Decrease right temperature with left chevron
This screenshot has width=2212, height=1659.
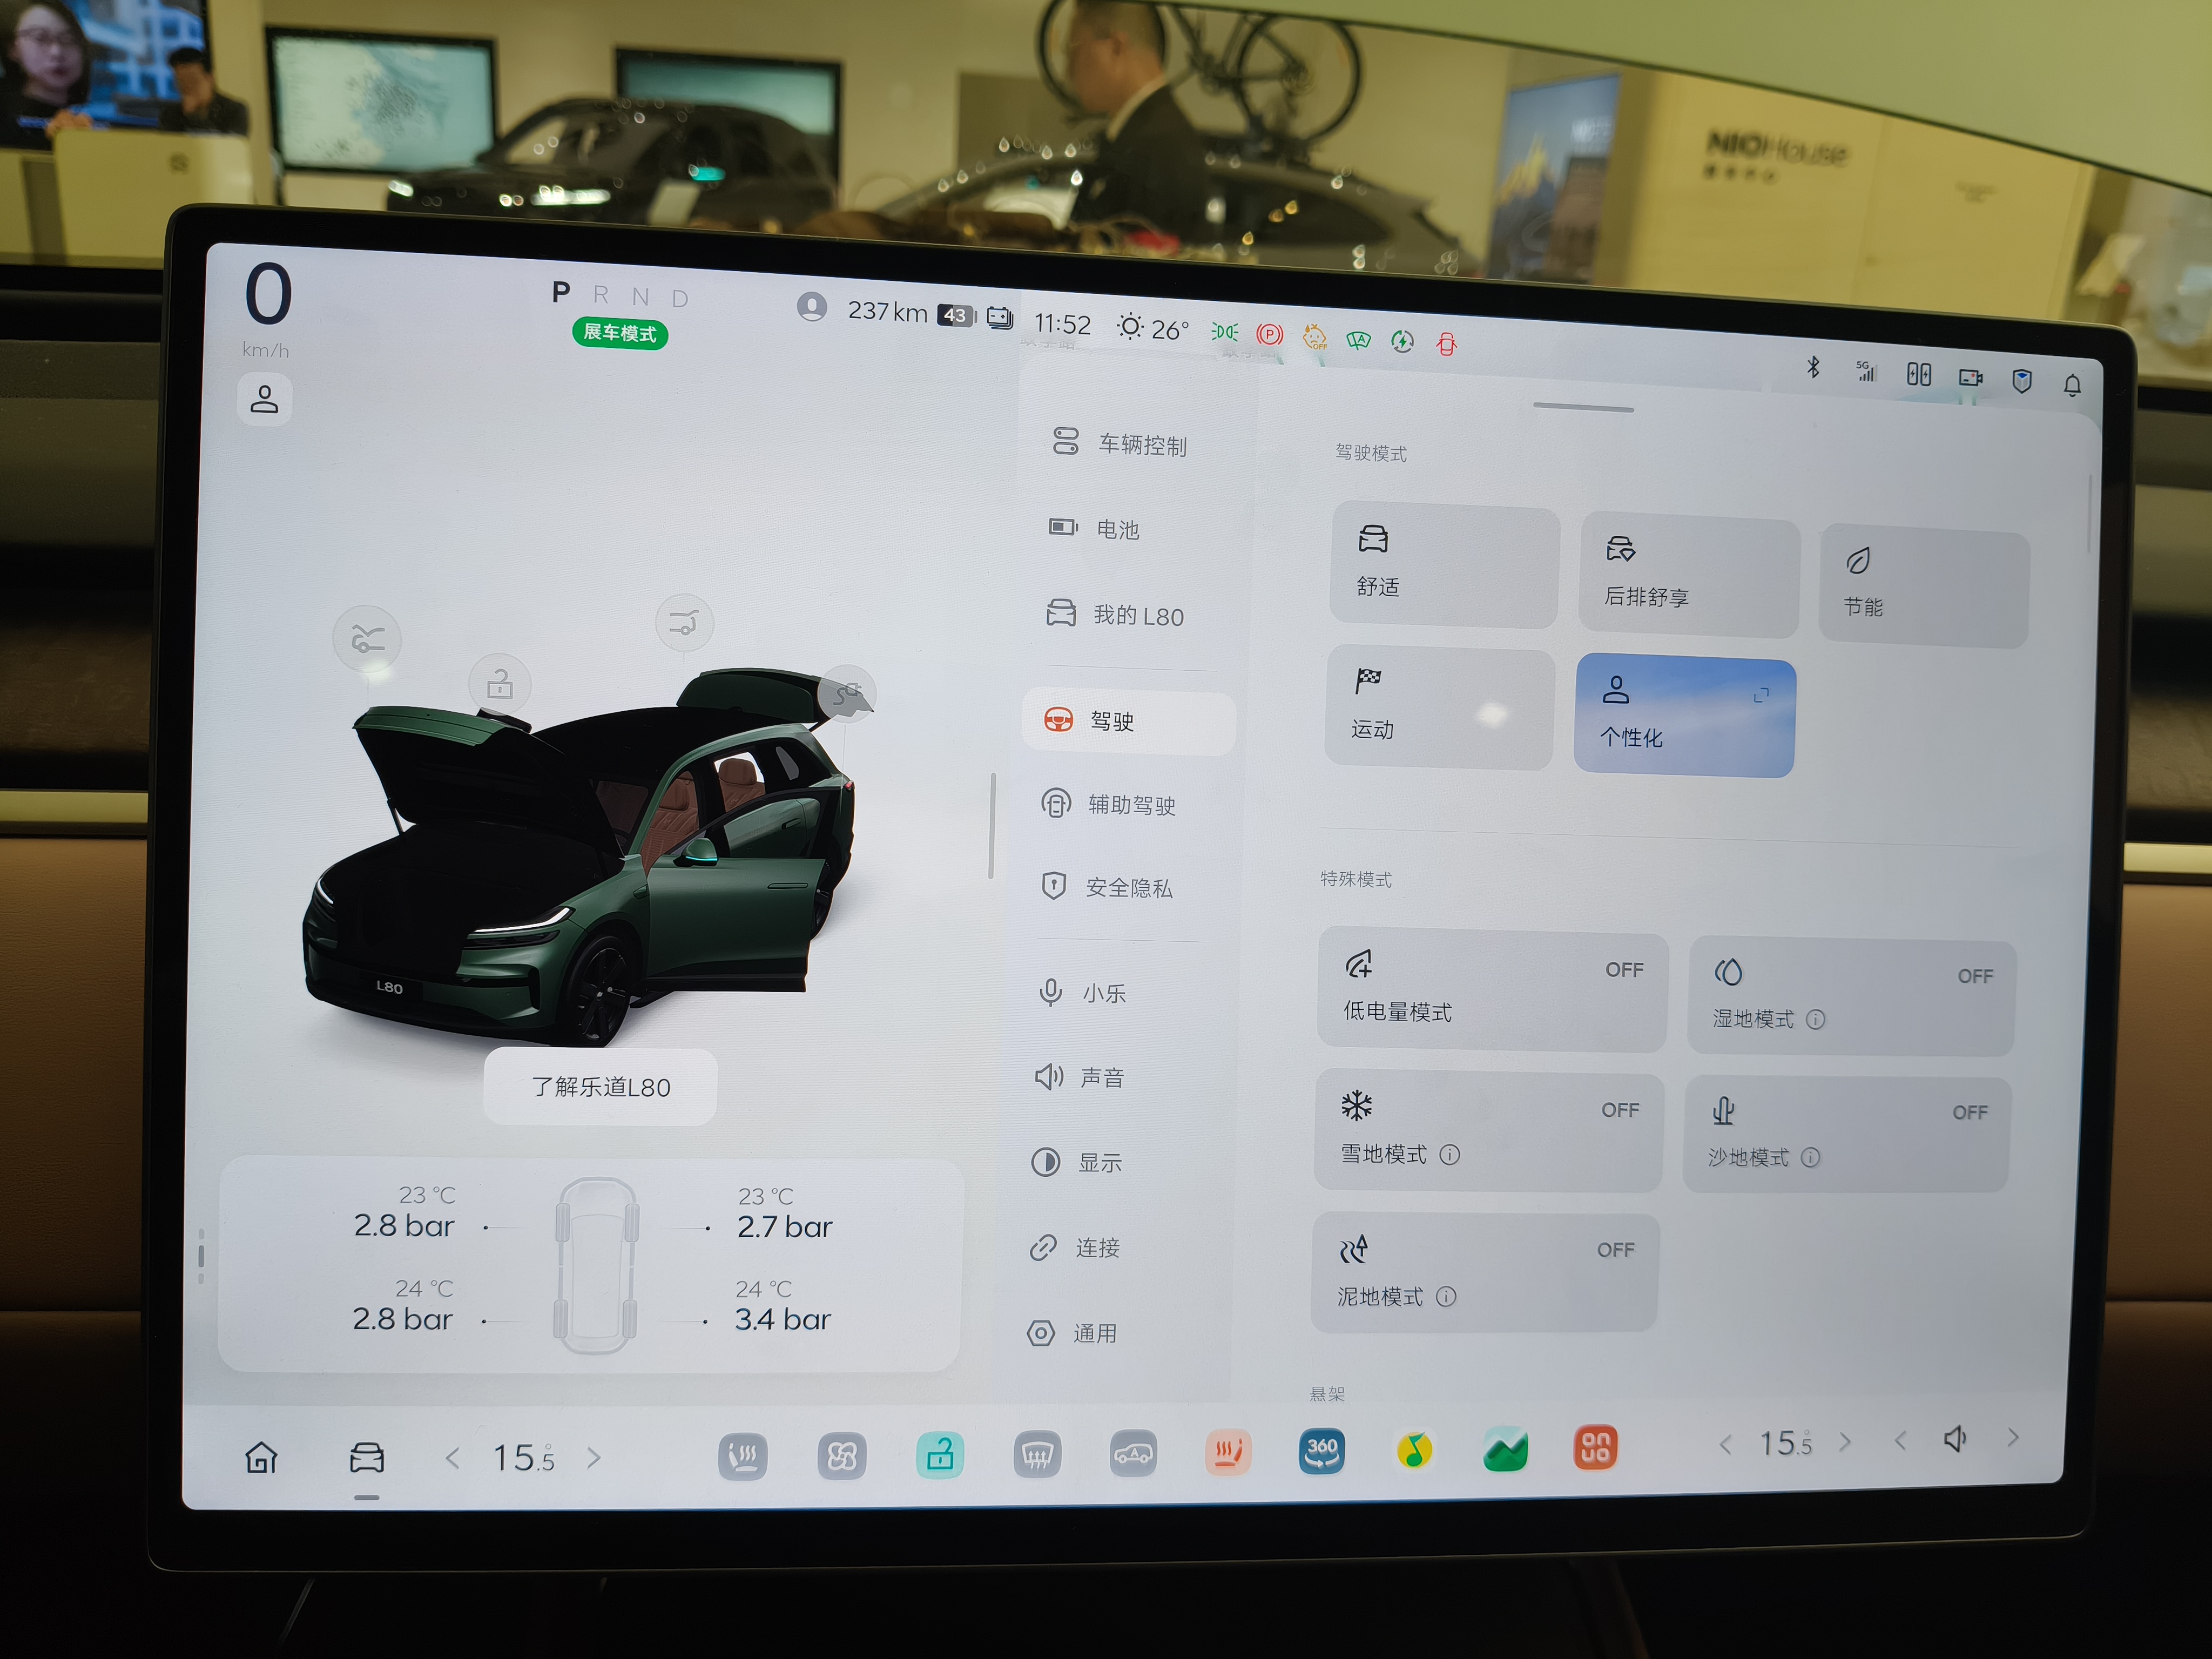pos(1725,1444)
